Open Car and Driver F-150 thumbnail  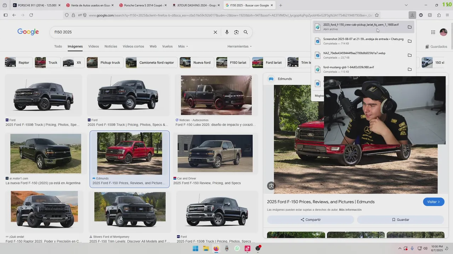[x=215, y=153]
